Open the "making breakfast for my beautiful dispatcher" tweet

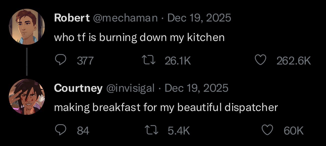[166, 107]
